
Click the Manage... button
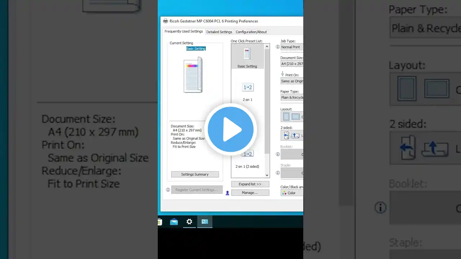click(250, 193)
